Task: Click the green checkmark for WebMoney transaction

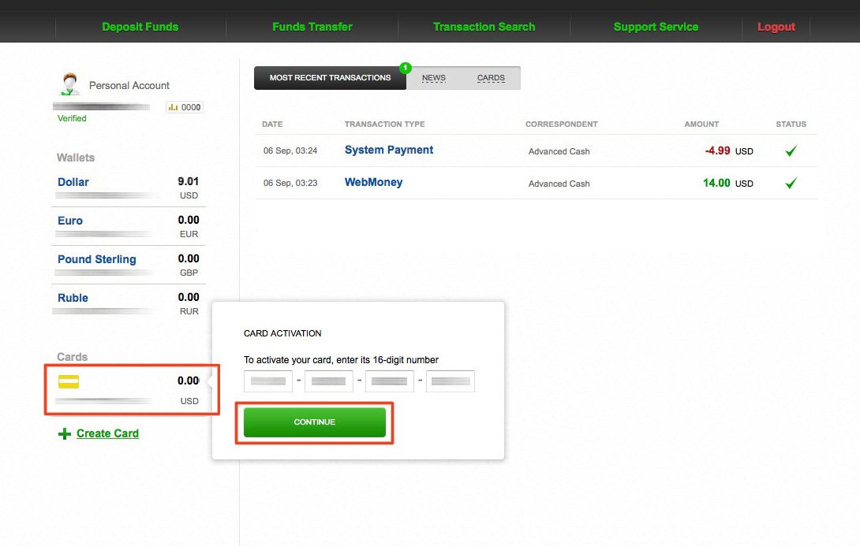Action: [x=791, y=183]
